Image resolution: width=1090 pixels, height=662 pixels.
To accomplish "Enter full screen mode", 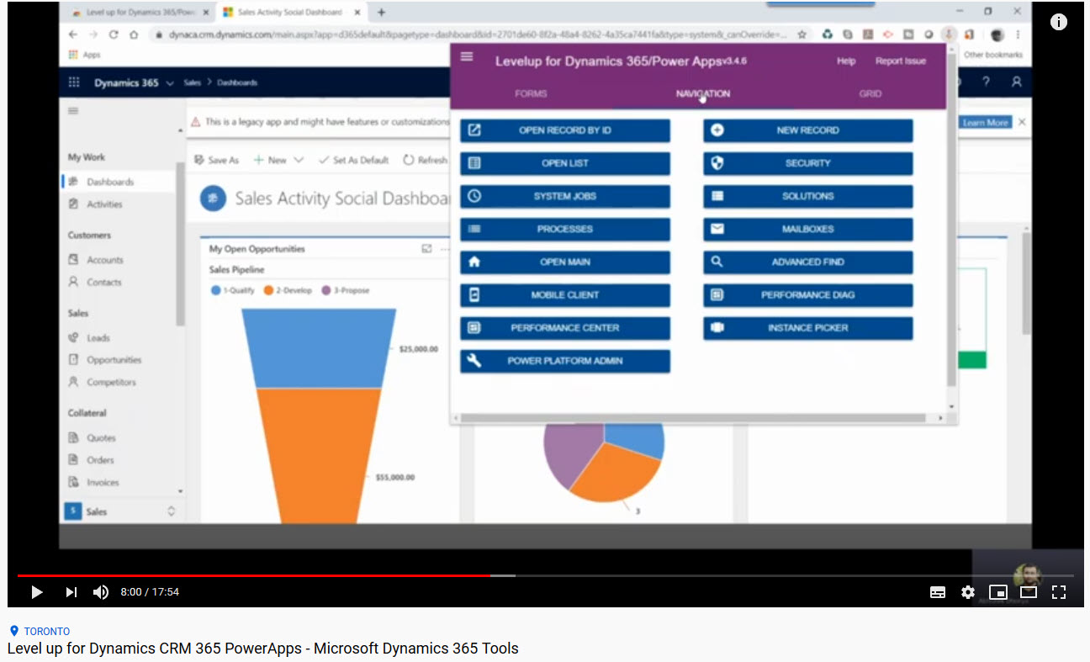I will [1059, 592].
